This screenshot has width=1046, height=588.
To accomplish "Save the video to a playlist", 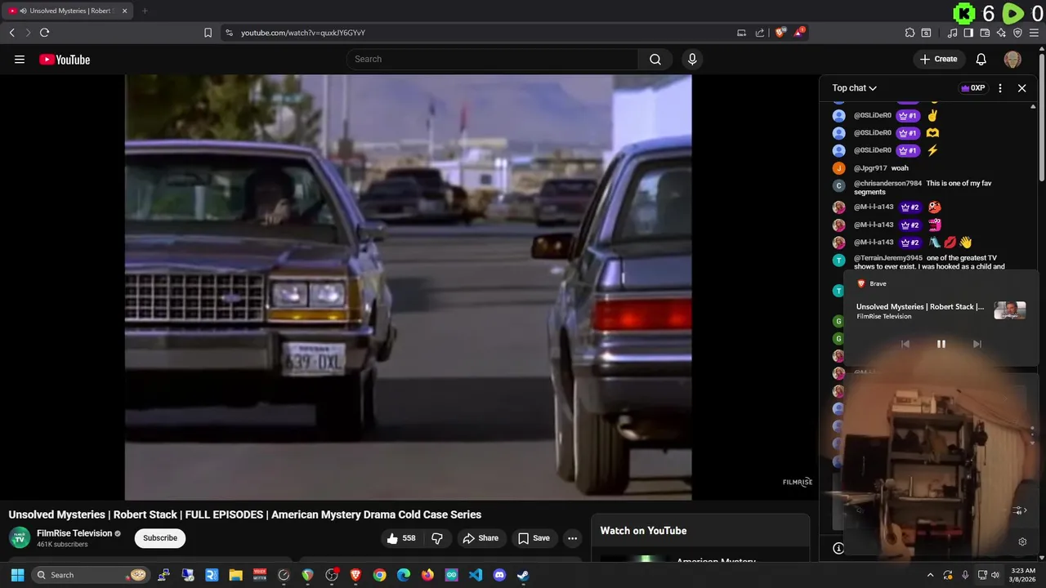I will pos(534,538).
